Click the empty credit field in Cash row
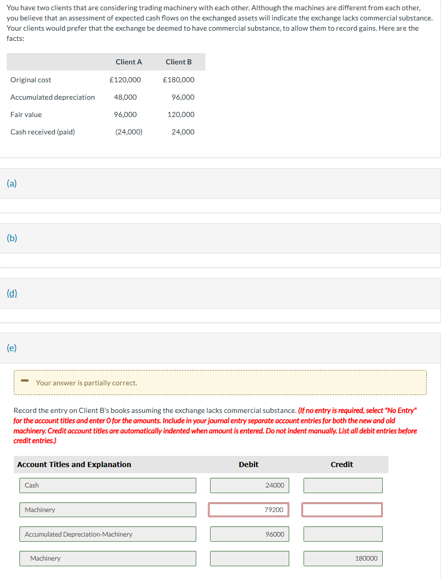Image resolution: width=441 pixels, height=578 pixels. 343,485
